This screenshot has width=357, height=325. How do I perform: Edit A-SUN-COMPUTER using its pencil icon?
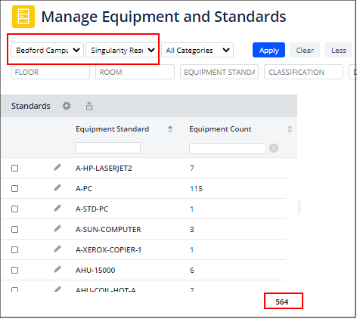(x=57, y=228)
